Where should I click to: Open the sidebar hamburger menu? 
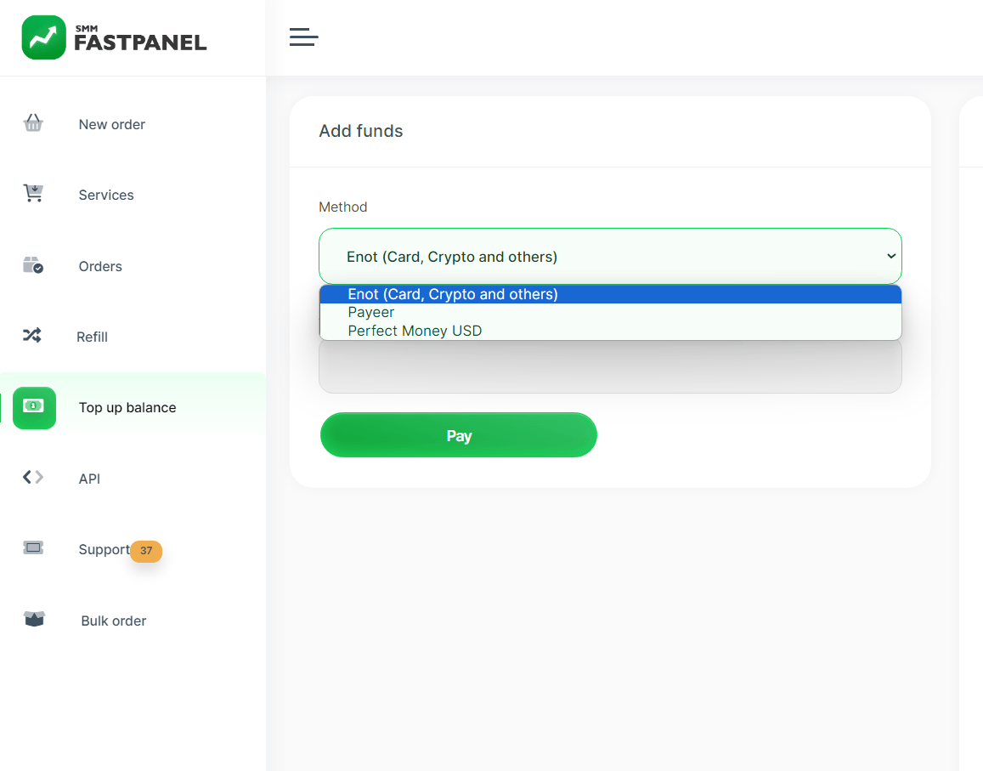[303, 37]
